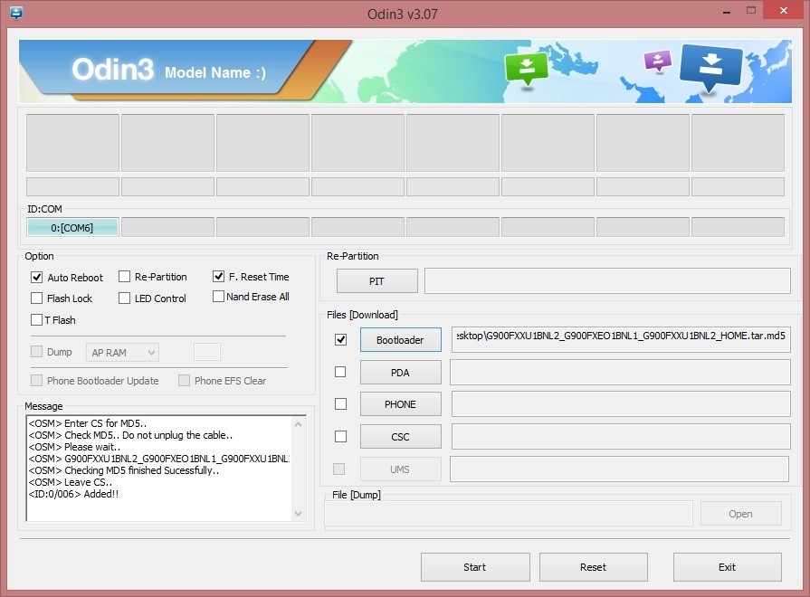
Task: Uncheck the Bootloader file checkbox
Action: (340, 340)
